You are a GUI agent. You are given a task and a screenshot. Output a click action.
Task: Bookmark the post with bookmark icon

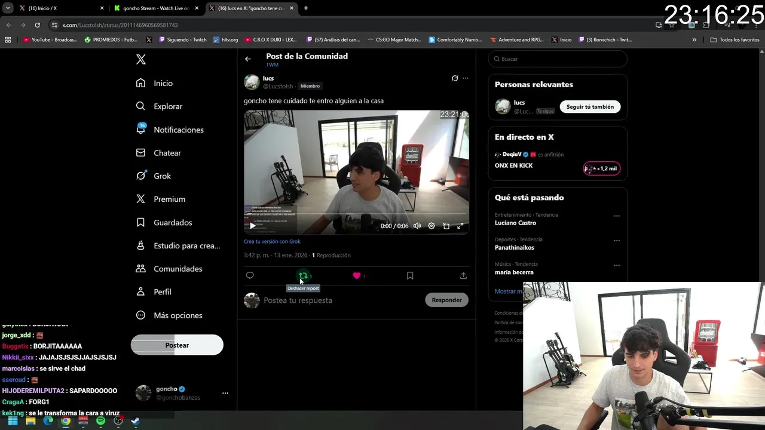[x=410, y=275]
